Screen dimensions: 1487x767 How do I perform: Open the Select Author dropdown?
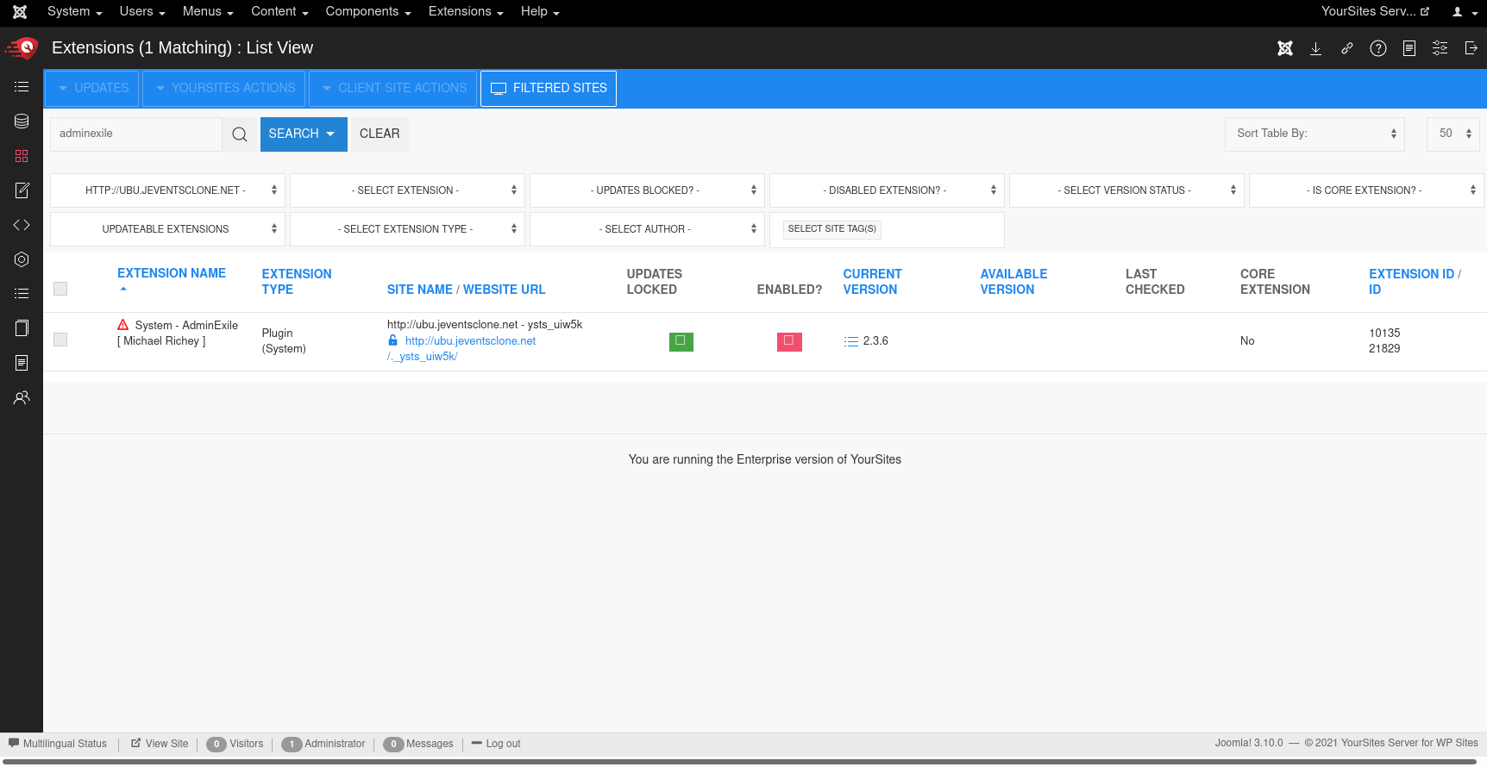pos(647,229)
